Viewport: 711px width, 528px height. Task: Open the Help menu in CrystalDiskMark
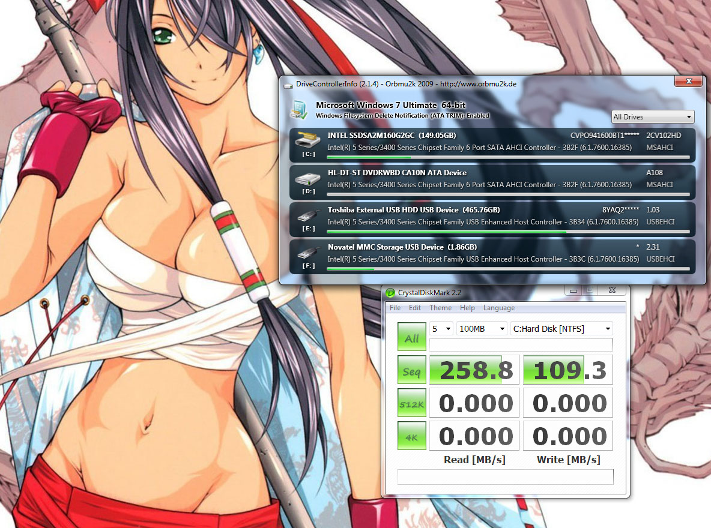pyautogui.click(x=467, y=308)
